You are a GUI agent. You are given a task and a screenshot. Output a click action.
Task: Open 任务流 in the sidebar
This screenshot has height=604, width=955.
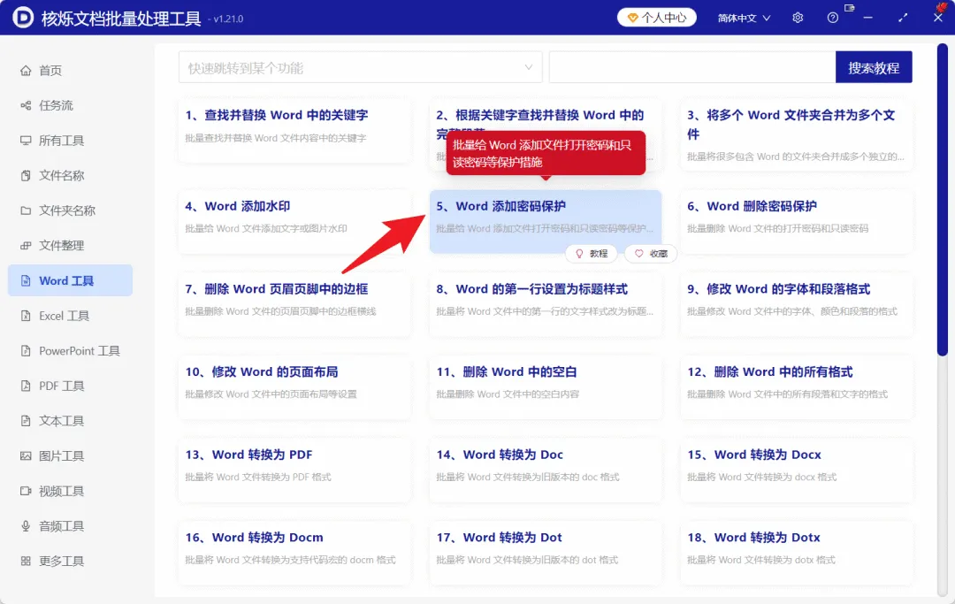pyautogui.click(x=70, y=105)
